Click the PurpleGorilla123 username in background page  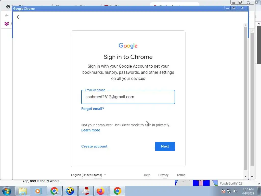(x=231, y=183)
